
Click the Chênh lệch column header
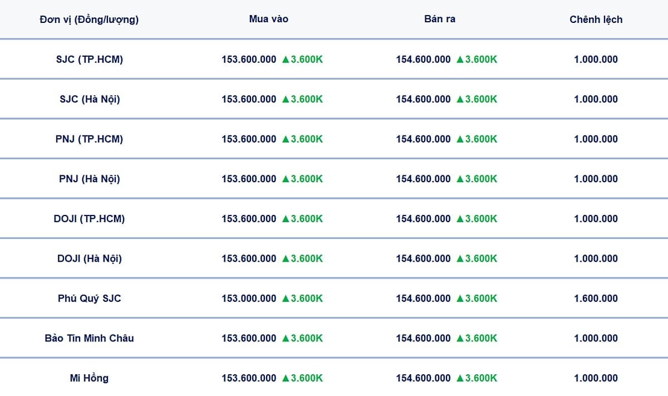pyautogui.click(x=596, y=19)
